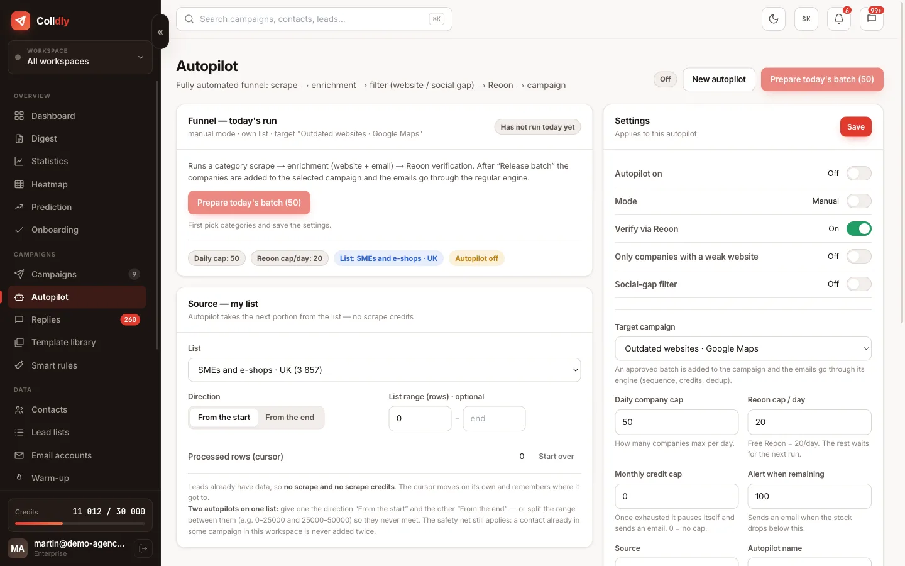The width and height of the screenshot is (905, 566).
Task: Click the Warm-up flame icon
Action: (x=19, y=478)
